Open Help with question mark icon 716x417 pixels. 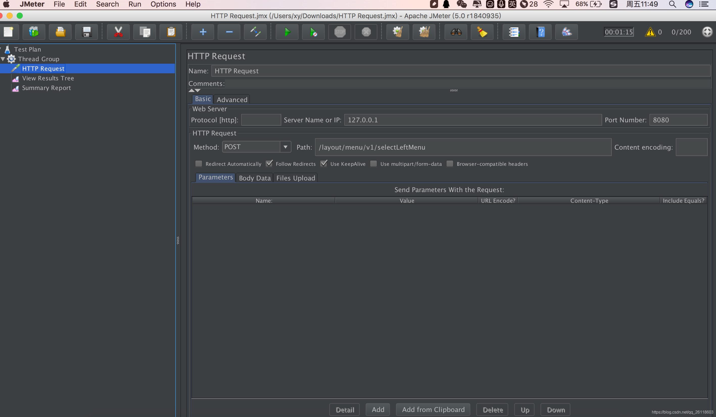[540, 32]
